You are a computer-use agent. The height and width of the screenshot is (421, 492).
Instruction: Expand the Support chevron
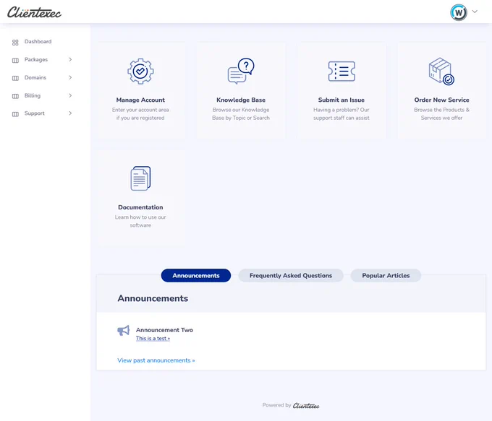tap(70, 113)
